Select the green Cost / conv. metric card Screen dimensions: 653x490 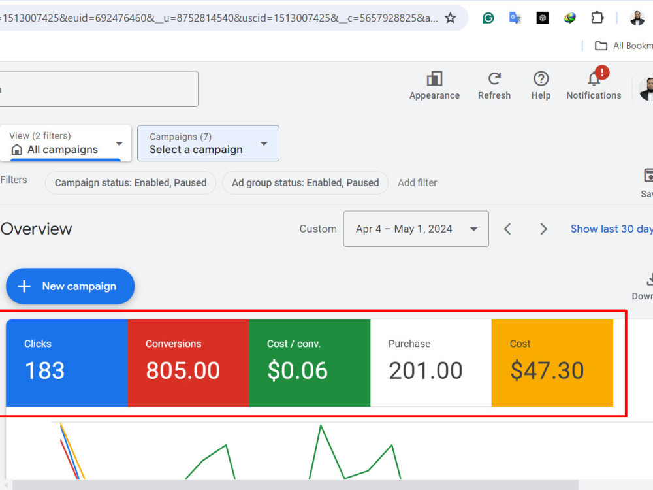[310, 363]
